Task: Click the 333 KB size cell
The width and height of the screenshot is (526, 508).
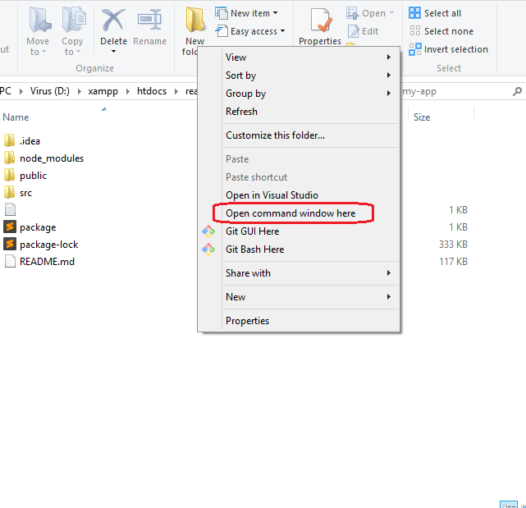Action: 453,245
